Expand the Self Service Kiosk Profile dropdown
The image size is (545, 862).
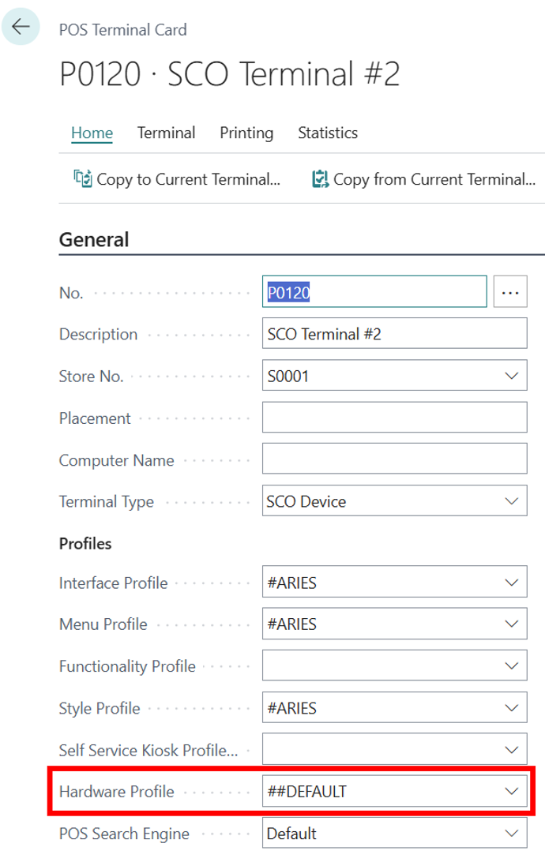[511, 749]
